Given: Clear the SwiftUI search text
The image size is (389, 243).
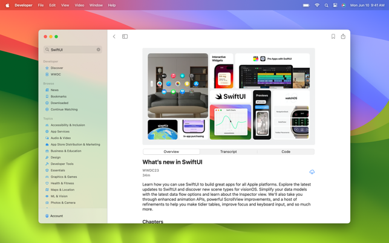Looking at the screenshot, I should pyautogui.click(x=99, y=50).
